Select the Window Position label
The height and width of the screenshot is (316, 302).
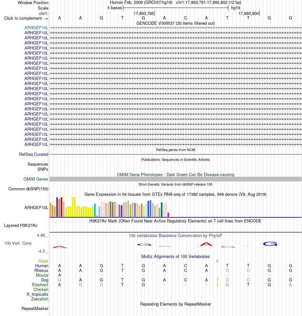33,3
